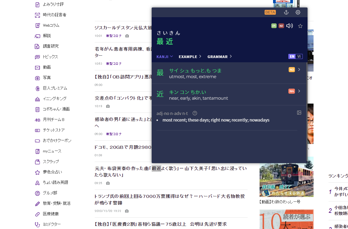348x229 pixels.
Task: Open the 感染者の男「道に迷った」 headline
Action: click(123, 122)
